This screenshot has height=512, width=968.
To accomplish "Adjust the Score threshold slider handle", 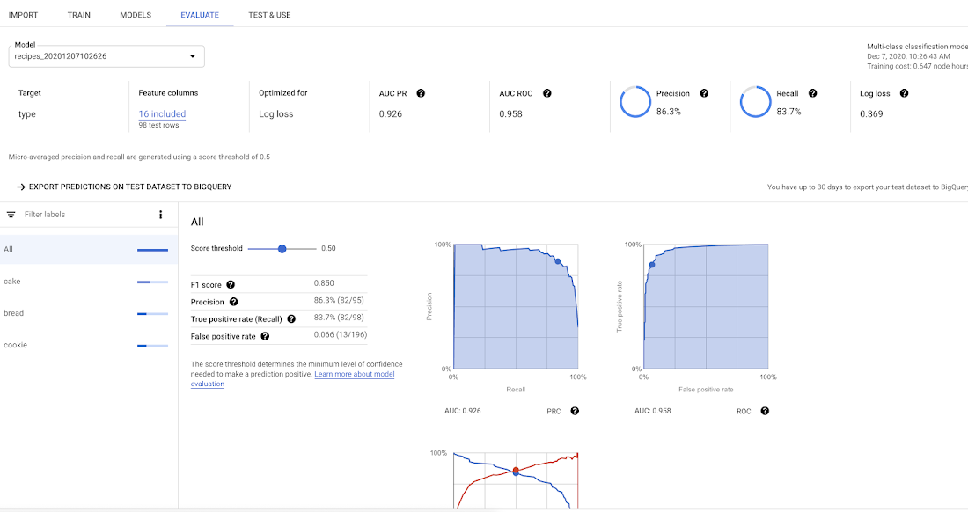I will (x=282, y=249).
